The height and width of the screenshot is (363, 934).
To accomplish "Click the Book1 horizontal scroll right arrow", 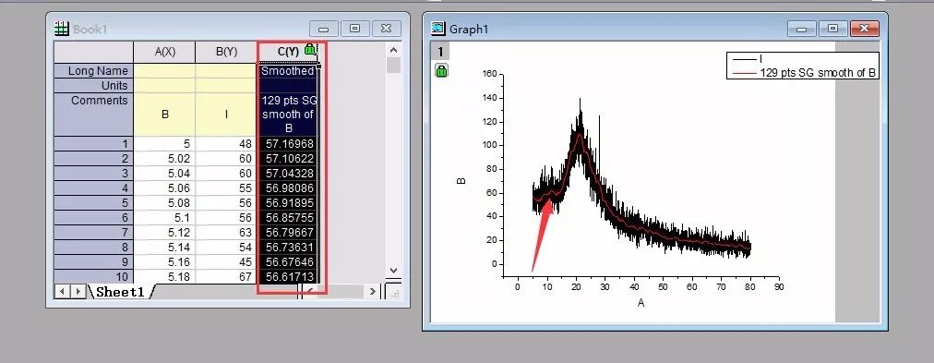I will click(x=372, y=292).
